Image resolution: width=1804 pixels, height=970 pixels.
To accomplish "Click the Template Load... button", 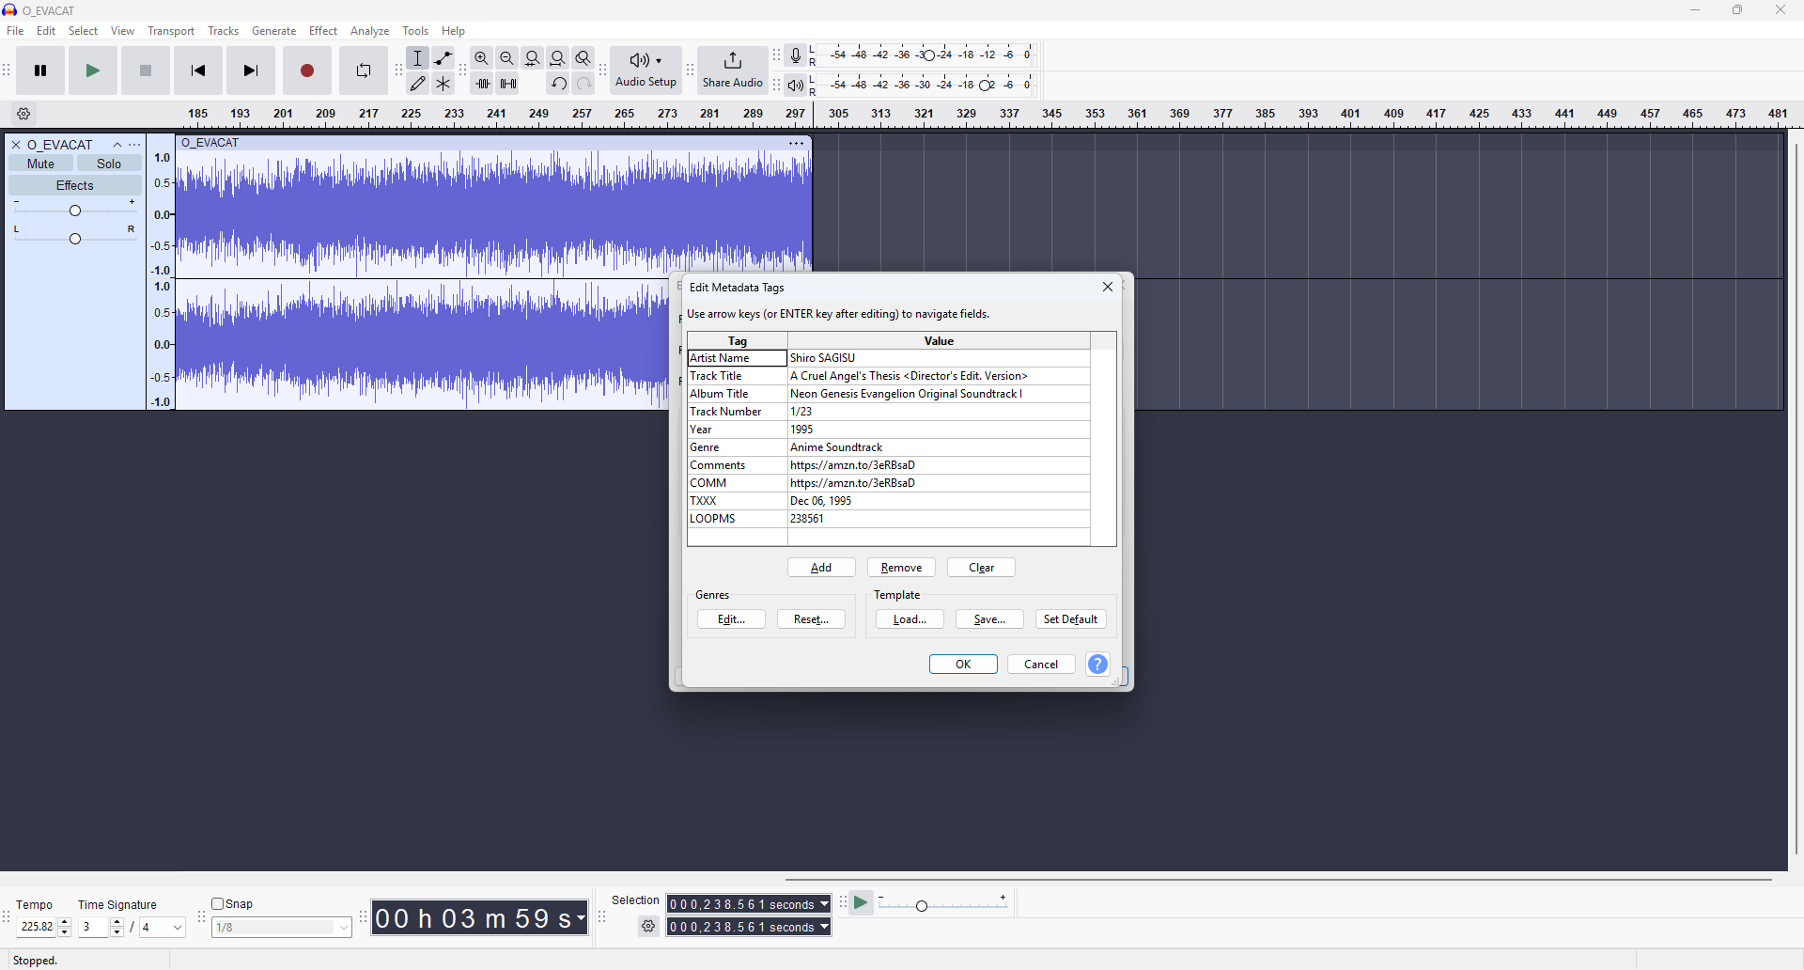I will [910, 619].
